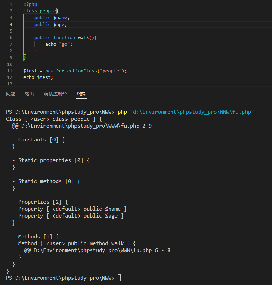Click "Static methods [0] {" output line

pyautogui.click(x=49, y=181)
